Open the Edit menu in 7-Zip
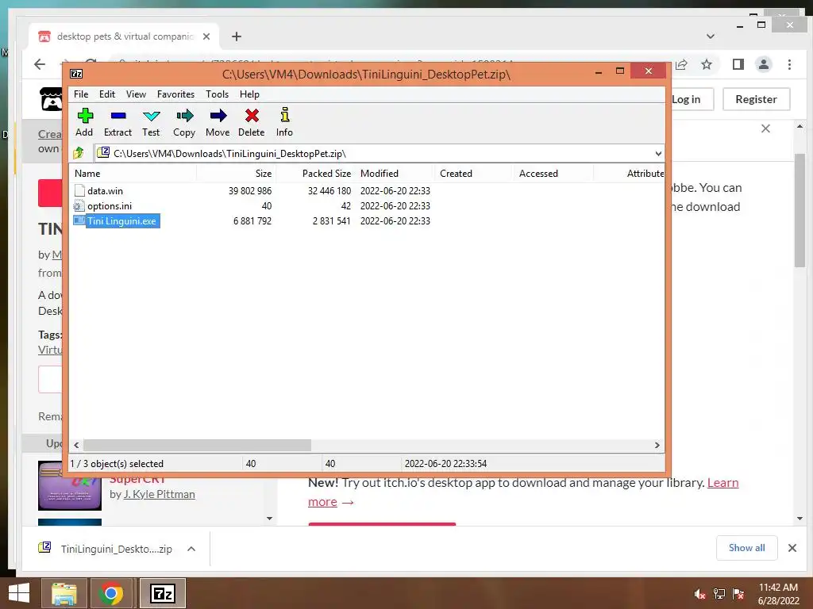This screenshot has width=813, height=609. (x=107, y=94)
